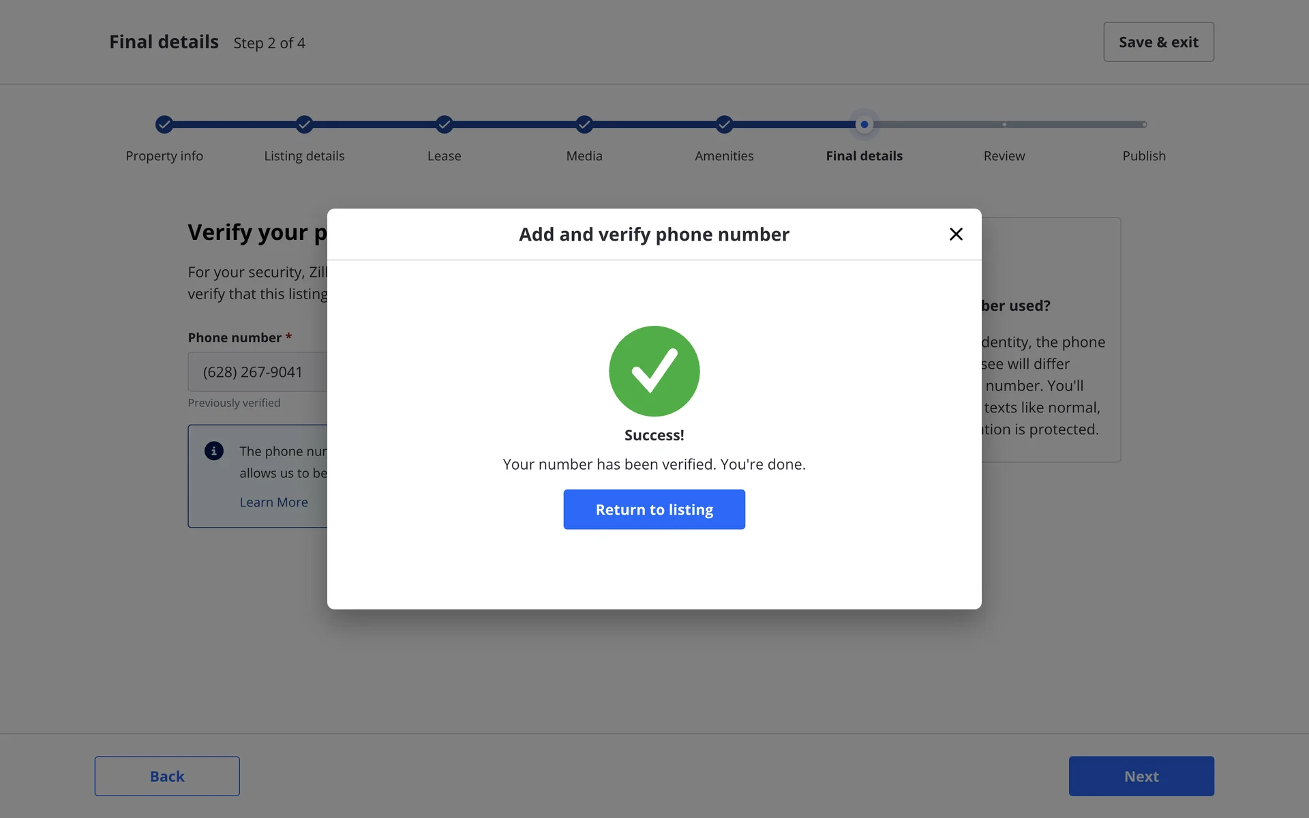Select the Review step label
The image size is (1309, 818).
[x=1004, y=156]
